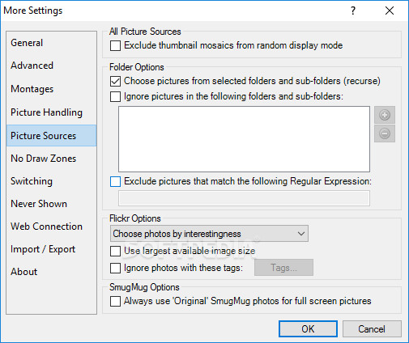Enable exclude thumbnail mosaics checkbox
Screen dimensions: 409x343
(115, 45)
